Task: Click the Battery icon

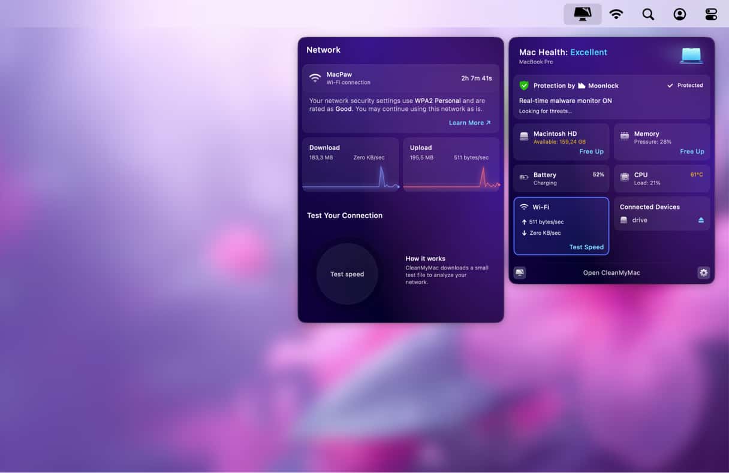Action: [x=524, y=177]
